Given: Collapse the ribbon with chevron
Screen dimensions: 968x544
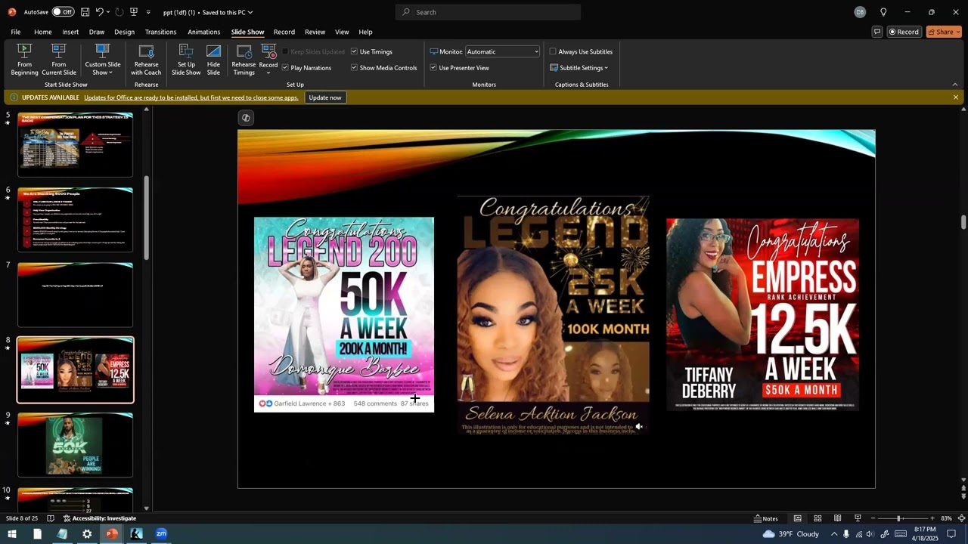Looking at the screenshot, I should (x=955, y=85).
